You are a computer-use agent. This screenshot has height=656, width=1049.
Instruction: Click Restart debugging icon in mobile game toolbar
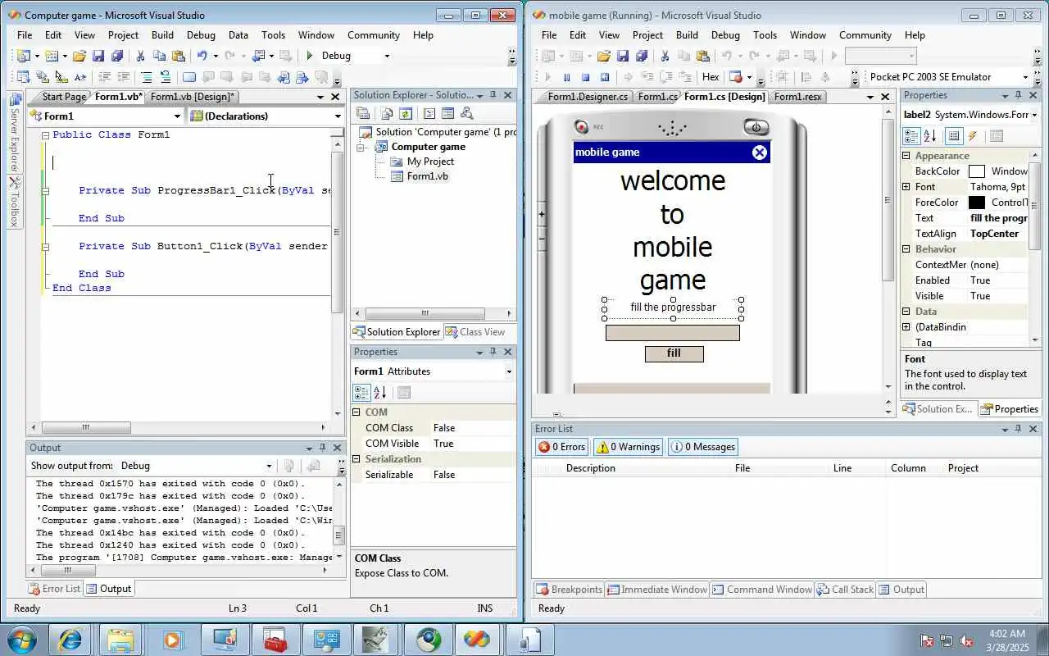click(605, 77)
